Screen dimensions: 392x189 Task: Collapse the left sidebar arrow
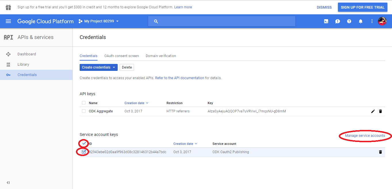tap(8, 183)
